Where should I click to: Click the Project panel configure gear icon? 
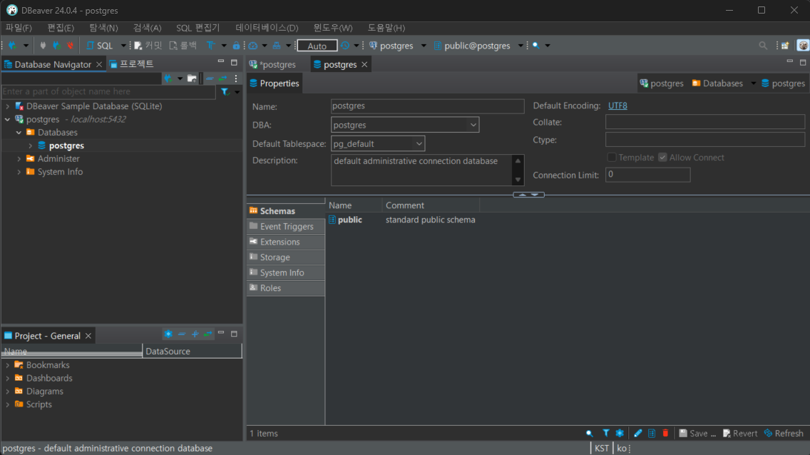(168, 334)
